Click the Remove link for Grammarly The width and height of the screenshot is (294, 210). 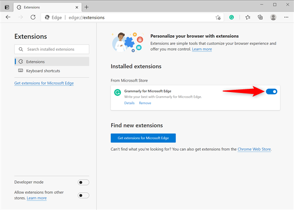(145, 103)
